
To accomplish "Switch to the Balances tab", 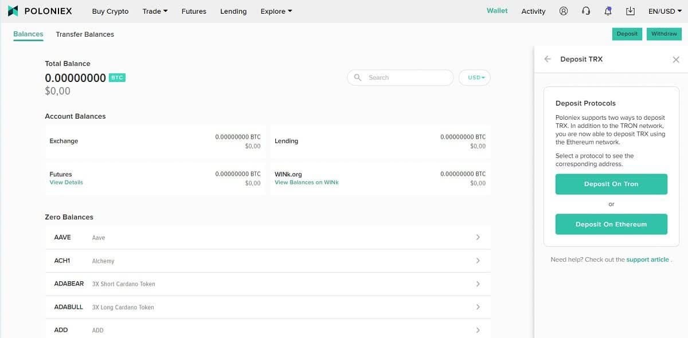I will (x=28, y=34).
